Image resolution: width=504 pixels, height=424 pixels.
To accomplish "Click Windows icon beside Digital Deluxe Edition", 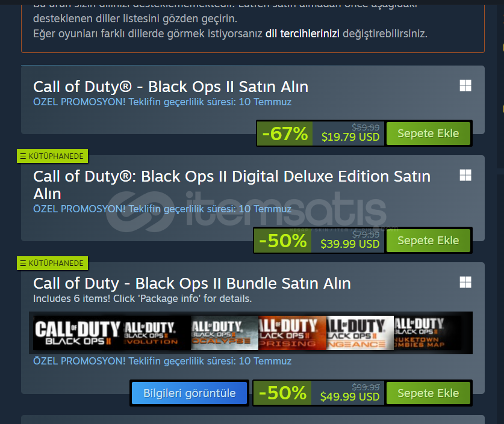I will [465, 175].
